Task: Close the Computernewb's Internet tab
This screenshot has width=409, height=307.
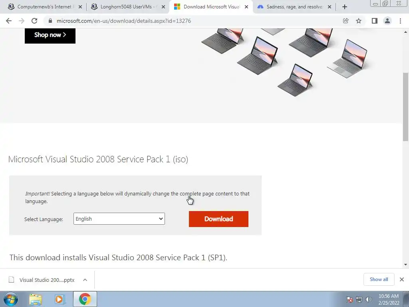Action: (x=80, y=7)
